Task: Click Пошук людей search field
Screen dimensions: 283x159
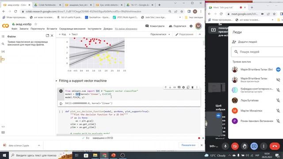Action: (x=257, y=52)
